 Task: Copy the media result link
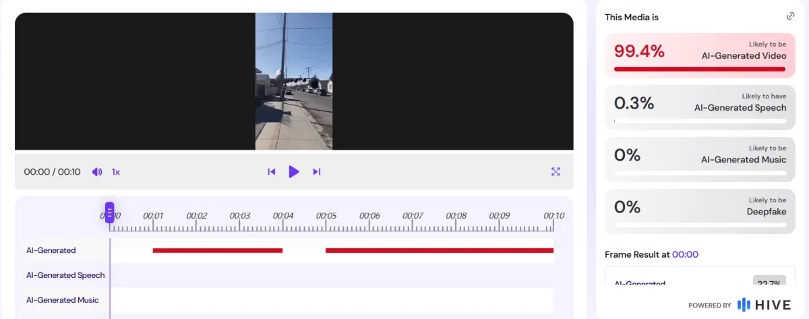[x=790, y=17]
